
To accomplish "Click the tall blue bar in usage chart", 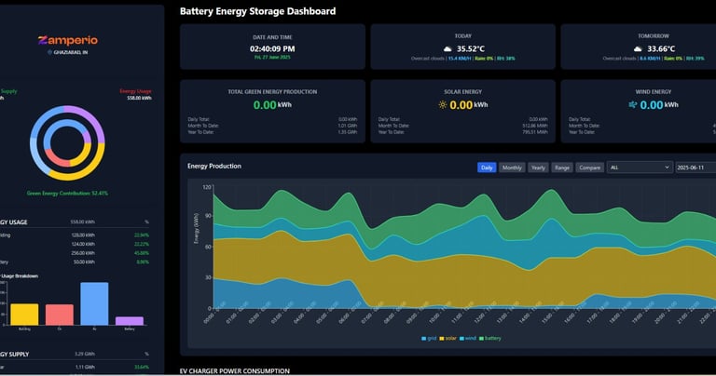I will point(94,303).
